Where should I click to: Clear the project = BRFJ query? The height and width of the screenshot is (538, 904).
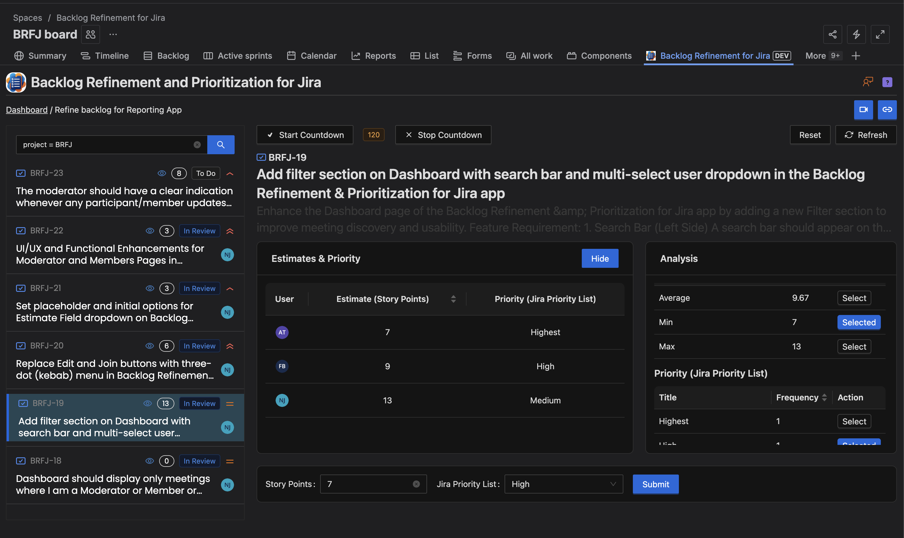197,145
